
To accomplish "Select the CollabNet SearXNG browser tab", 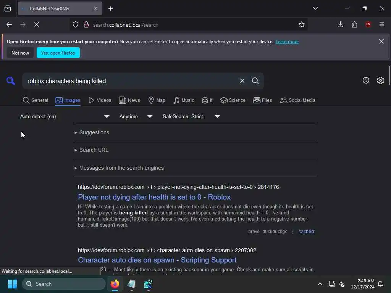I will (60, 9).
